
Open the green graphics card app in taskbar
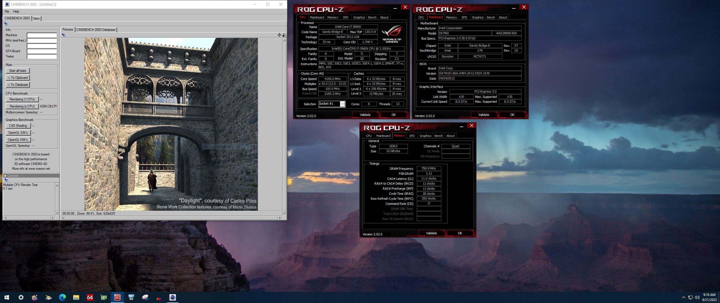pos(103,297)
